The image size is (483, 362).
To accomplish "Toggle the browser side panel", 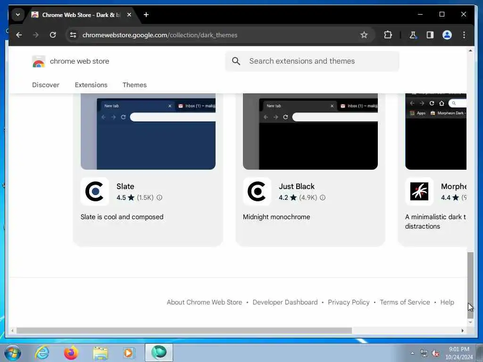I will coord(430,35).
